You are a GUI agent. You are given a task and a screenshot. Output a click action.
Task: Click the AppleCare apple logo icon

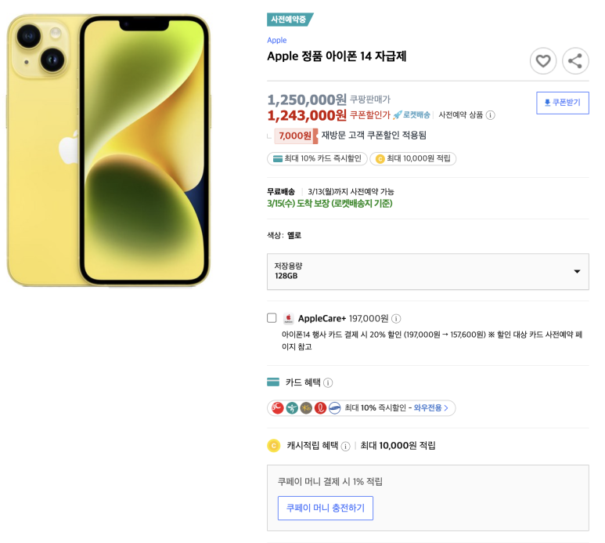click(288, 318)
